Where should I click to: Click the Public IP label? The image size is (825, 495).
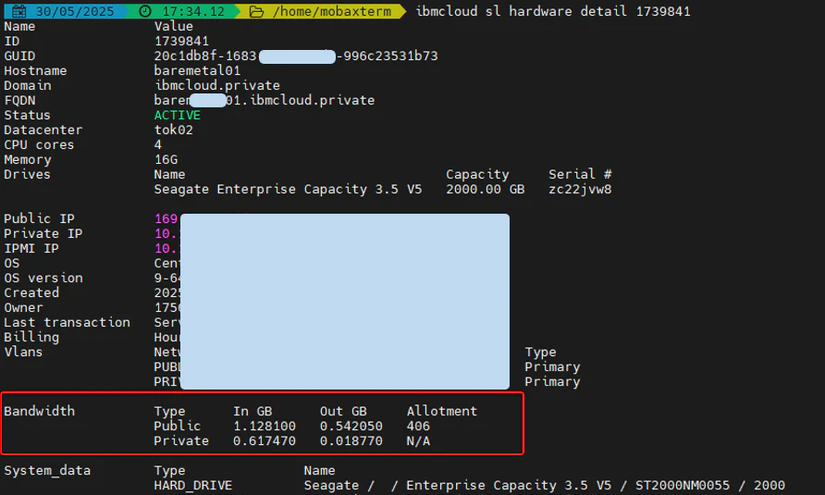[39, 218]
